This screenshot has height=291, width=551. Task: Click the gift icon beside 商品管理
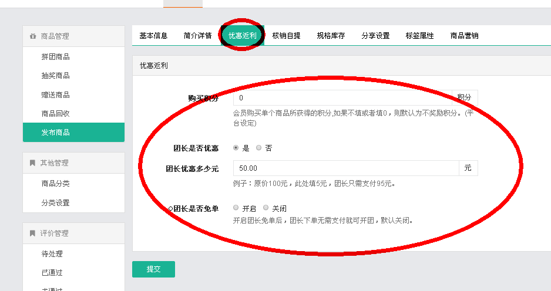(x=32, y=36)
